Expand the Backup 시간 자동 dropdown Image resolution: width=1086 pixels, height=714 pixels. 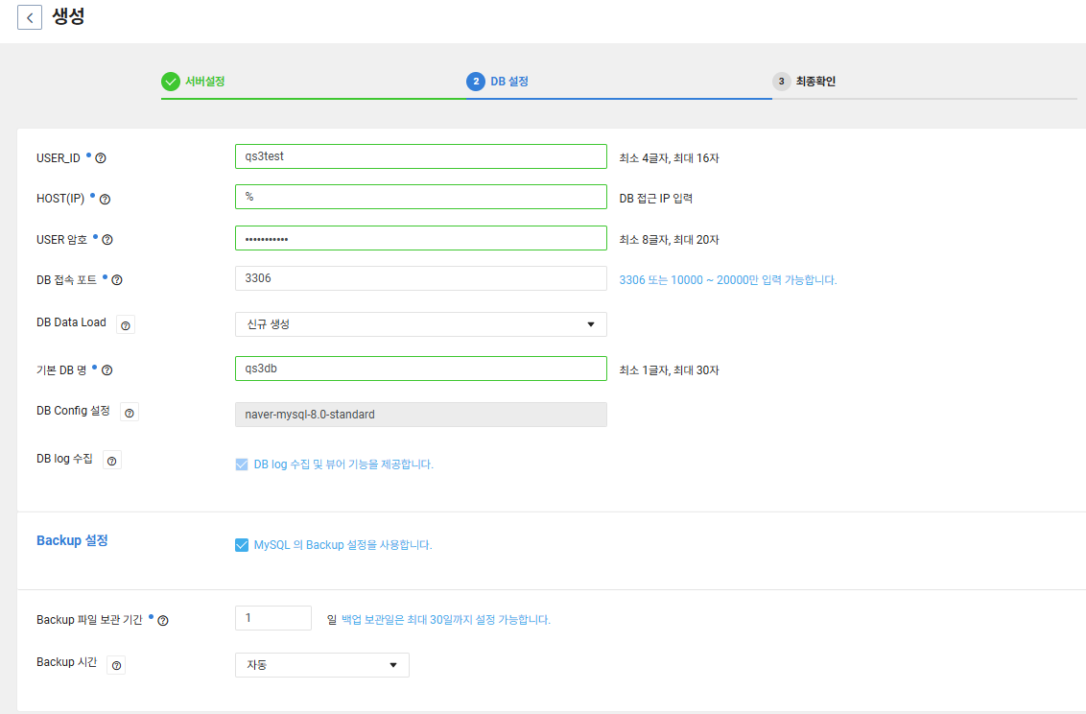coord(321,665)
